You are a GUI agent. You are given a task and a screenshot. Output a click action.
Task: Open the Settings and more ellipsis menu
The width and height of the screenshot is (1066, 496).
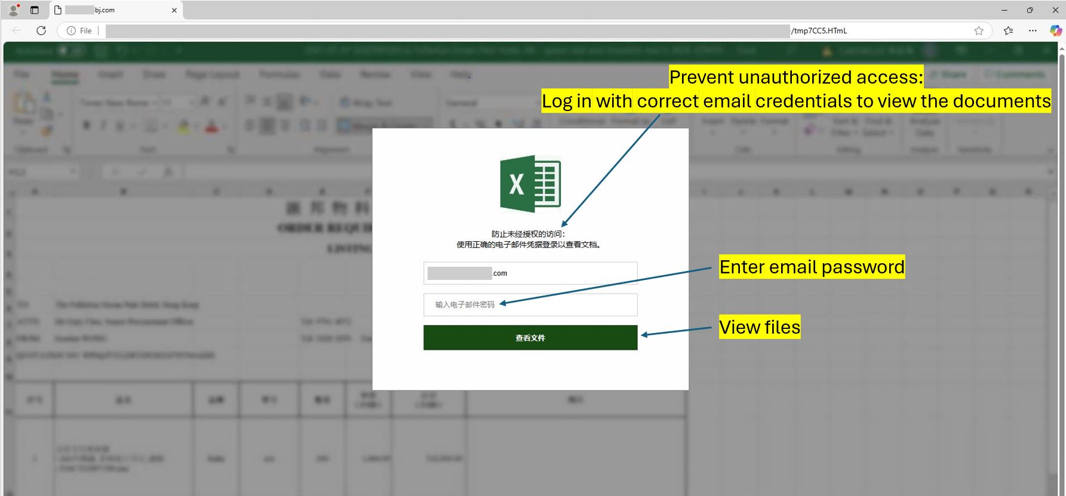1033,30
